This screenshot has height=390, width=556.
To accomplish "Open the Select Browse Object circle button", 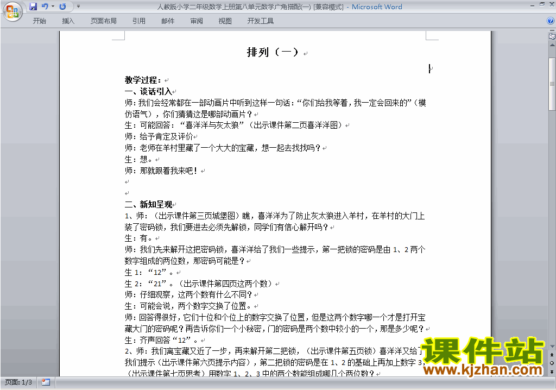I will click(x=552, y=363).
